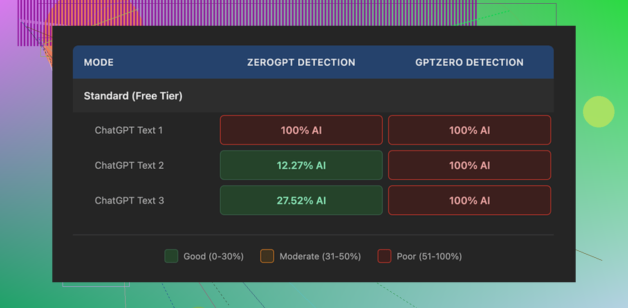The image size is (628, 308).
Task: Select the ZEROGPT DETECTION column header
Action: [x=301, y=62]
